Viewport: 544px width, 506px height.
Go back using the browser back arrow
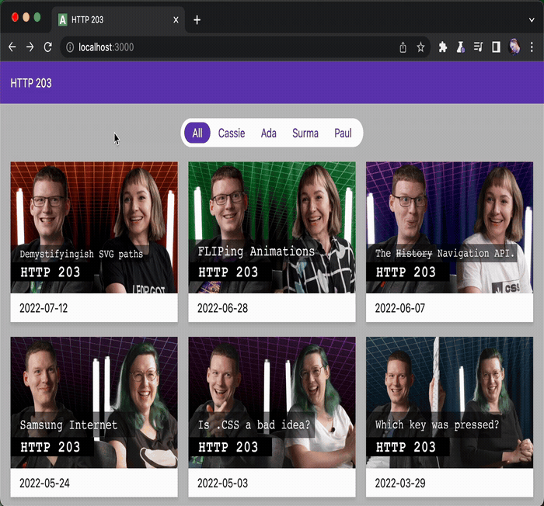pyautogui.click(x=12, y=47)
